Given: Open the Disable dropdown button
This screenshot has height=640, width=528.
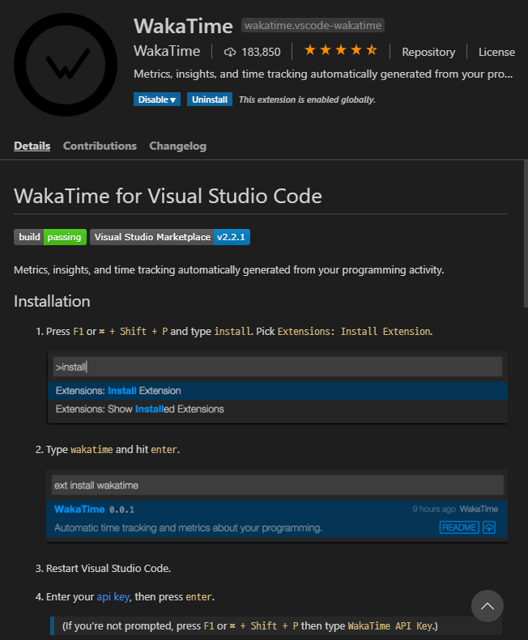Looking at the screenshot, I should [x=157, y=100].
